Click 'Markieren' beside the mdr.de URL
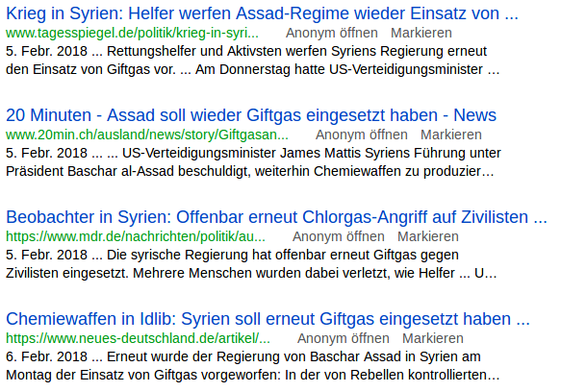This screenshot has width=561, height=392. (428, 236)
